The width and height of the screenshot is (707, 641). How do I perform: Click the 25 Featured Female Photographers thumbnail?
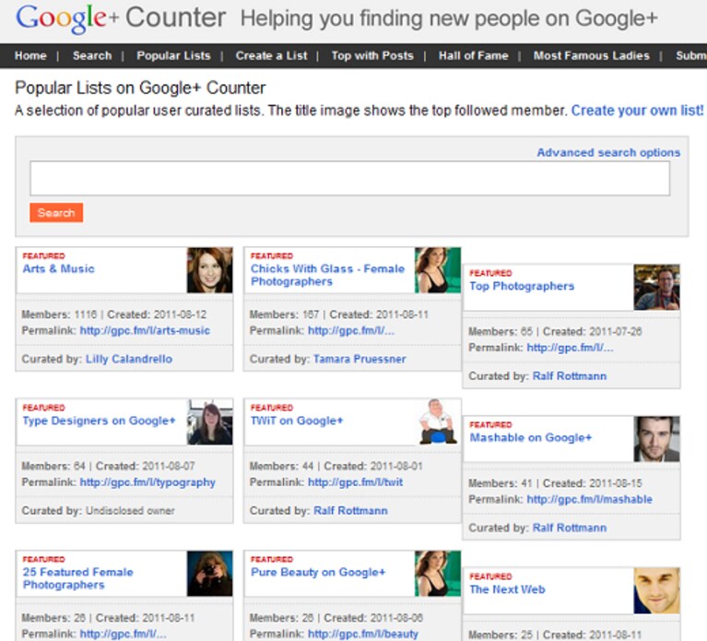[209, 574]
